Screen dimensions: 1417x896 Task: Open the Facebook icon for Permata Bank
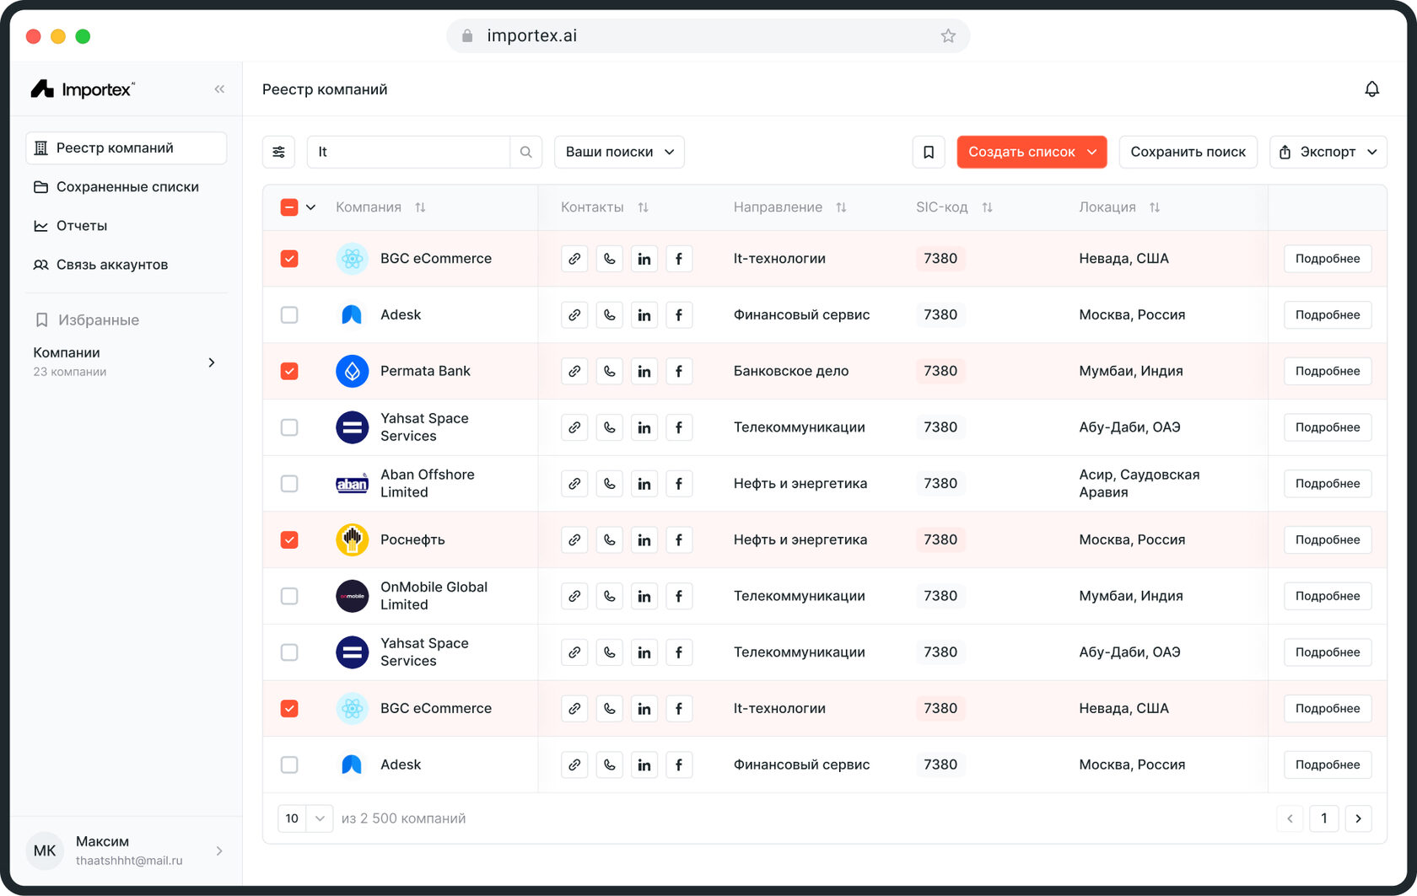coord(679,371)
